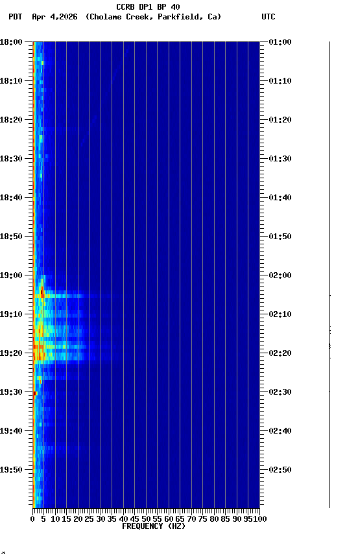Click the "18:40" PDT time label
The height and width of the screenshot is (560, 358).
pos(11,198)
